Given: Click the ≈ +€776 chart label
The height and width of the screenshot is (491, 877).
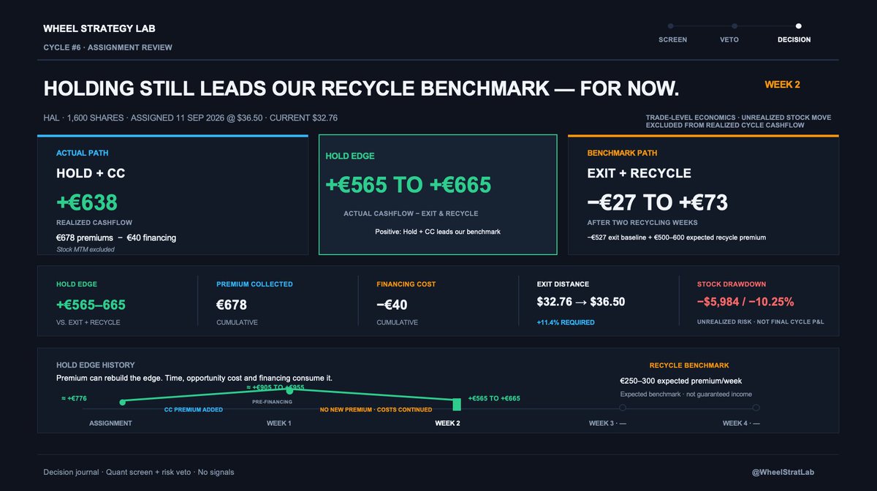Looking at the screenshot, I should click(x=75, y=398).
